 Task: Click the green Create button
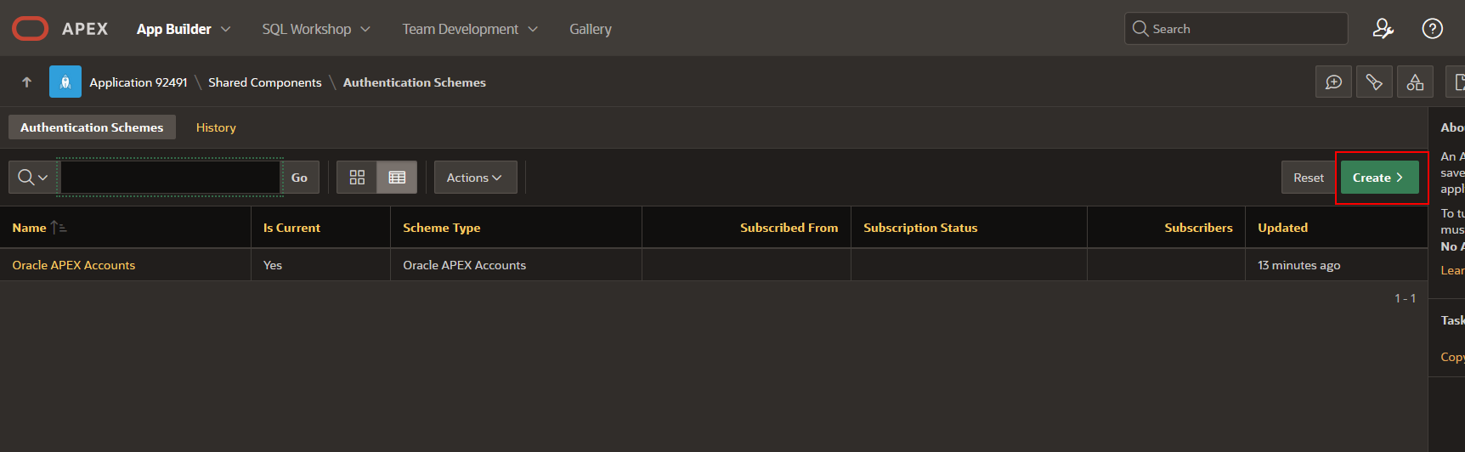(x=1379, y=178)
